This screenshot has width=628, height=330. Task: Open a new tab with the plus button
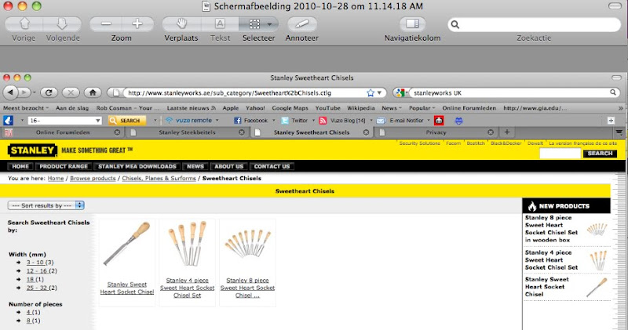click(x=506, y=132)
